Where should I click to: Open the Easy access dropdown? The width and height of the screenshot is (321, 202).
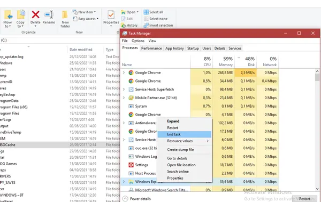click(x=86, y=19)
